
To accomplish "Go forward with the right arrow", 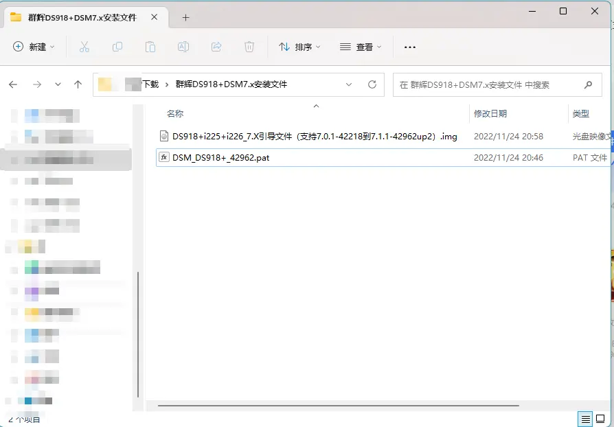I will tap(37, 84).
